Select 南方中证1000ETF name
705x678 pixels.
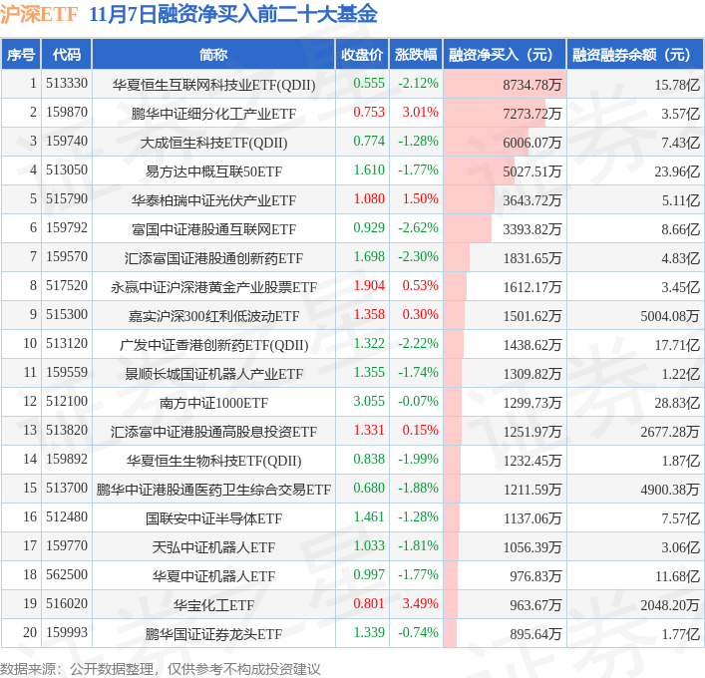tap(213, 403)
